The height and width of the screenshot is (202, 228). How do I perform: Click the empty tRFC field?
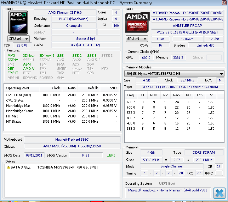pyautogui.click(x=219, y=173)
